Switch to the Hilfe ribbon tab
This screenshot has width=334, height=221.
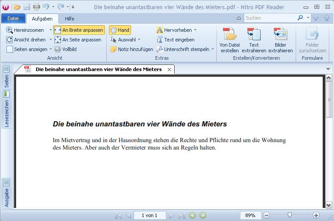(x=70, y=18)
